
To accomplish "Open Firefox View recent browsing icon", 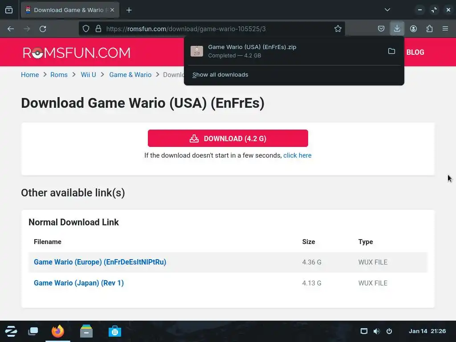I will pyautogui.click(x=9, y=10).
